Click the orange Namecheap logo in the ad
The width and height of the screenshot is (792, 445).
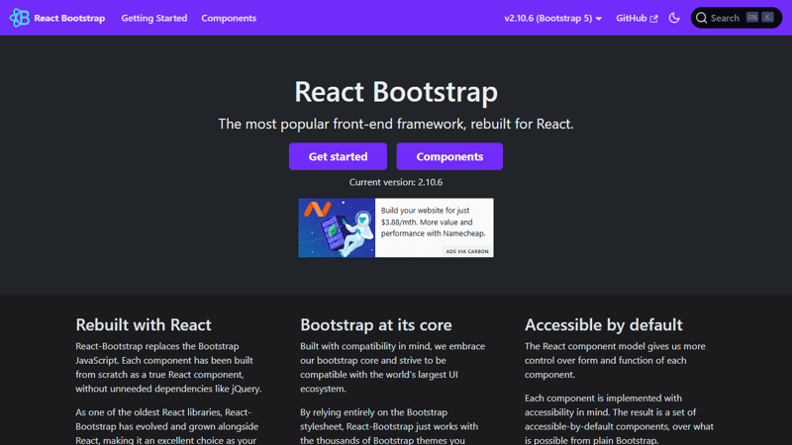pos(317,210)
